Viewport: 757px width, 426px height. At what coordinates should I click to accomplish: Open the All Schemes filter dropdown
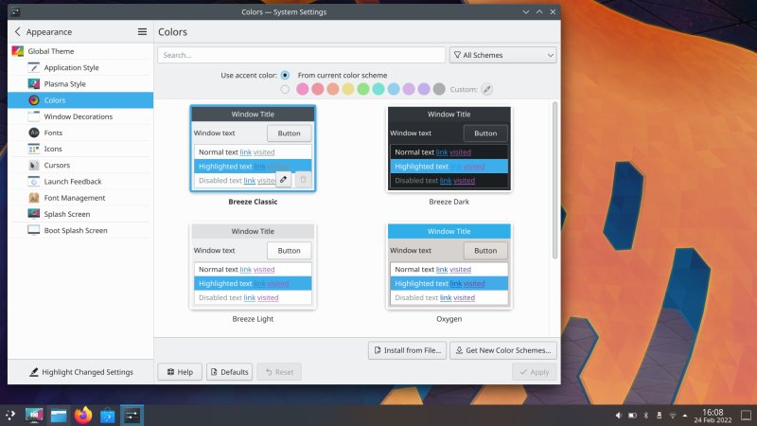tap(502, 56)
